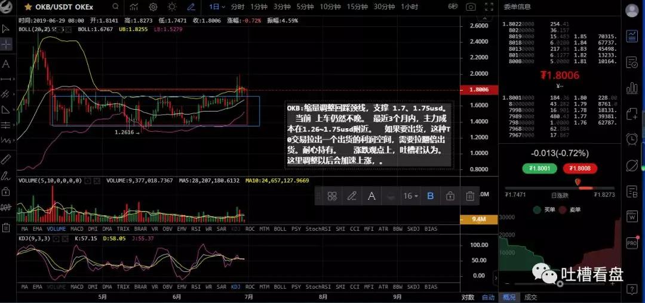Select the Fibonacci lines tool

(6, 125)
